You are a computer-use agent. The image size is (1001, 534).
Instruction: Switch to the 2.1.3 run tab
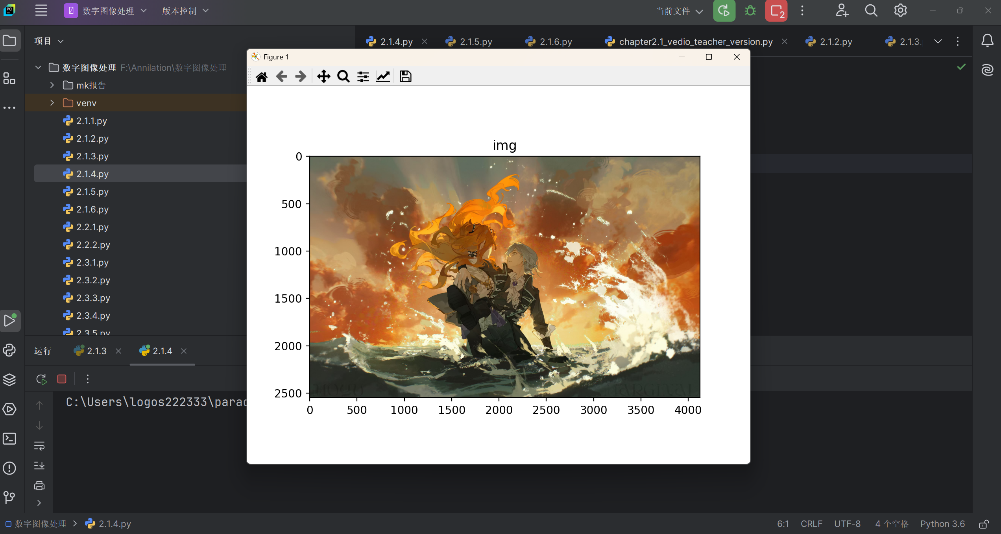point(96,351)
